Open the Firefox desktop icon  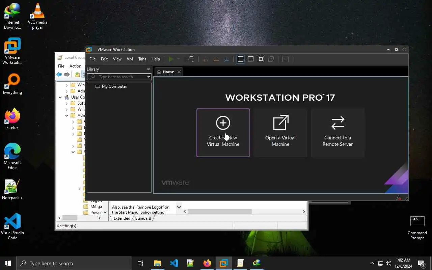(12, 119)
